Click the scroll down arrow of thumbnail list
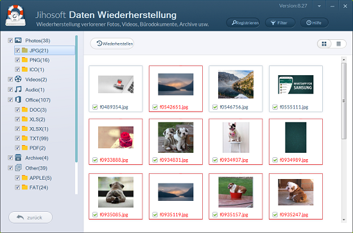 click(x=344, y=220)
